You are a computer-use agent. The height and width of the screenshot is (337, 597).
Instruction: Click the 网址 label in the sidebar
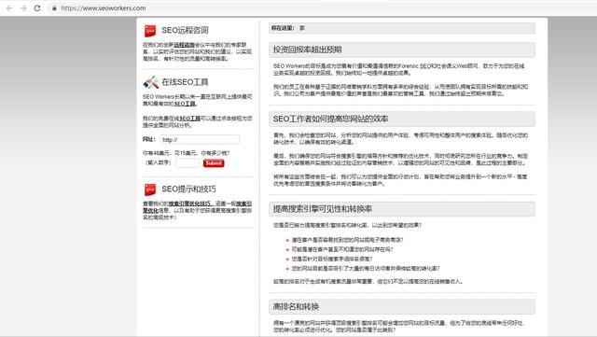149,139
